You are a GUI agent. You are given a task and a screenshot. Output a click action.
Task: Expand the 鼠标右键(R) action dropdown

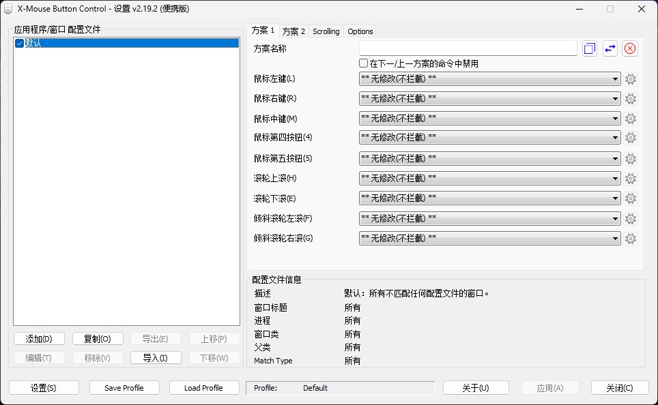489,99
